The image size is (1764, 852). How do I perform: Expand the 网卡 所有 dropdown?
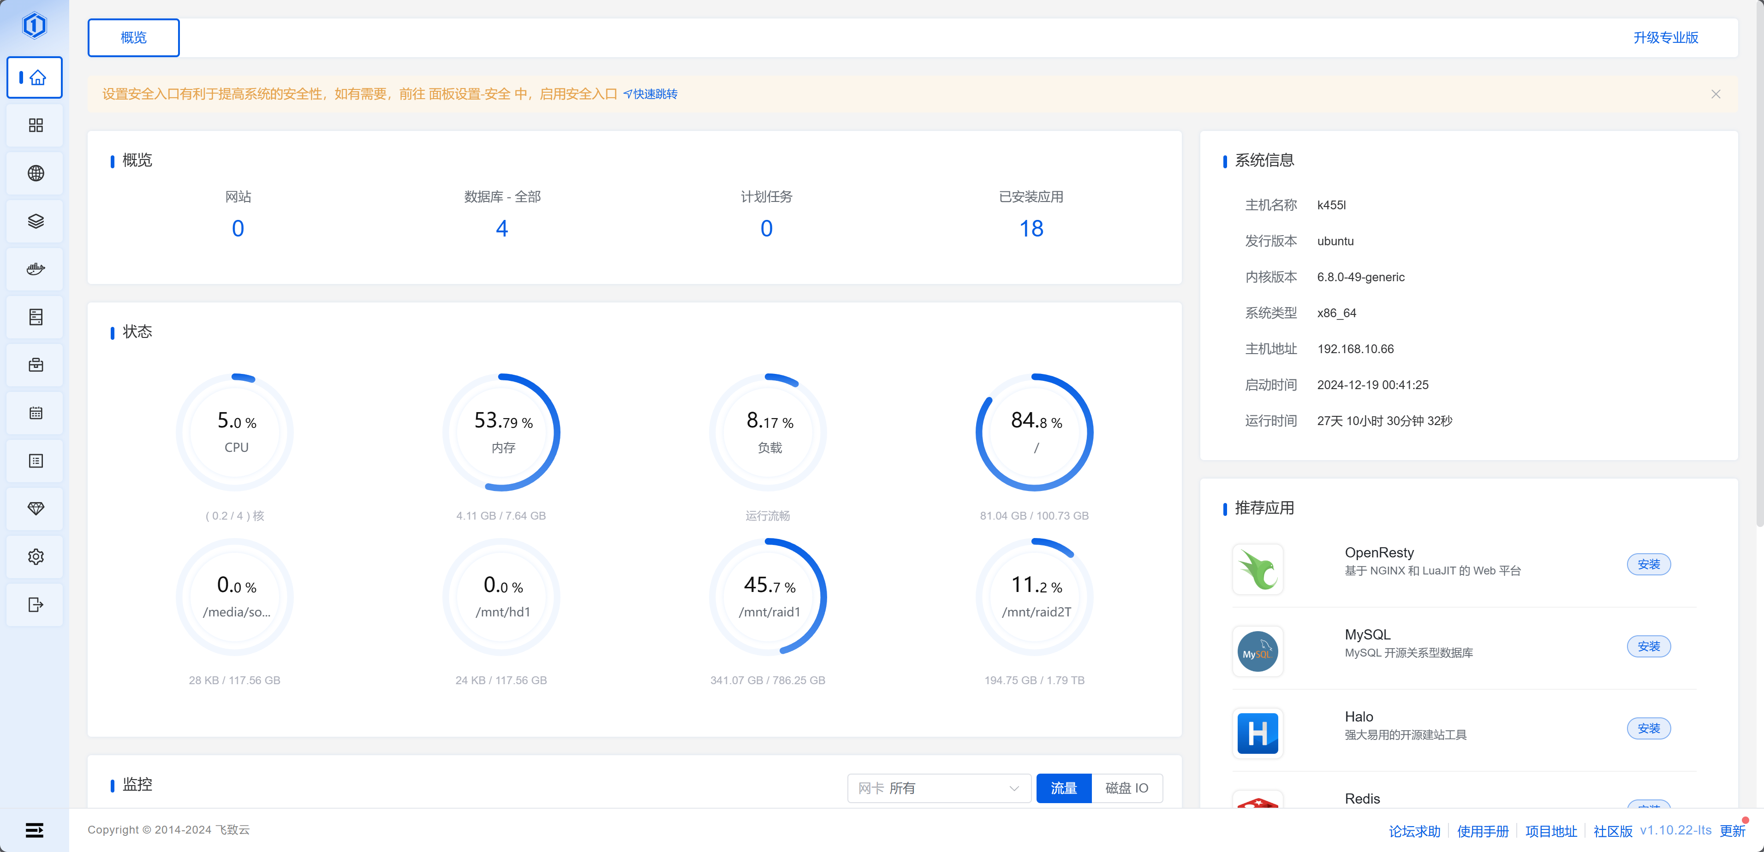[x=938, y=788]
